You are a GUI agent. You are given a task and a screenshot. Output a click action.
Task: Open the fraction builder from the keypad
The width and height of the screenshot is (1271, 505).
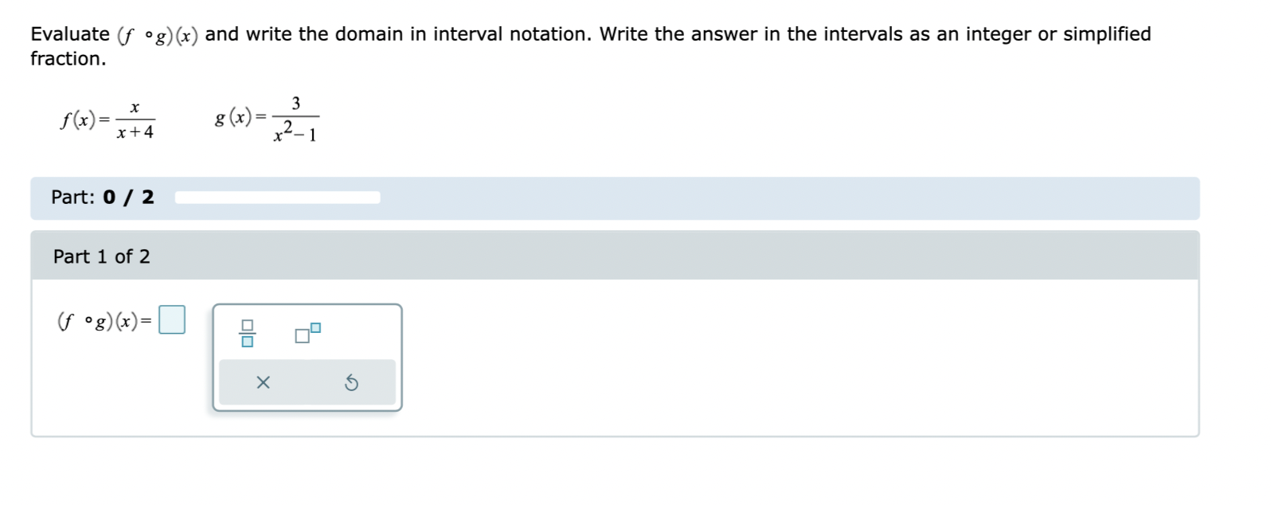point(247,333)
